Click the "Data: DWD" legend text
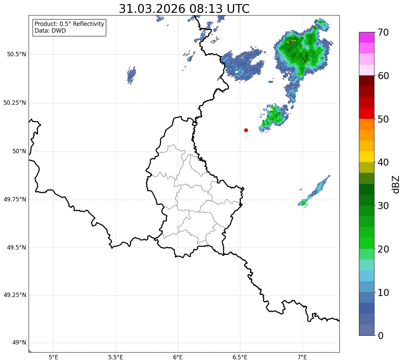The image size is (404, 364). pyautogui.click(x=50, y=31)
